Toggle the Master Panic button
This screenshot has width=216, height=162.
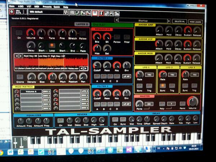183,104
